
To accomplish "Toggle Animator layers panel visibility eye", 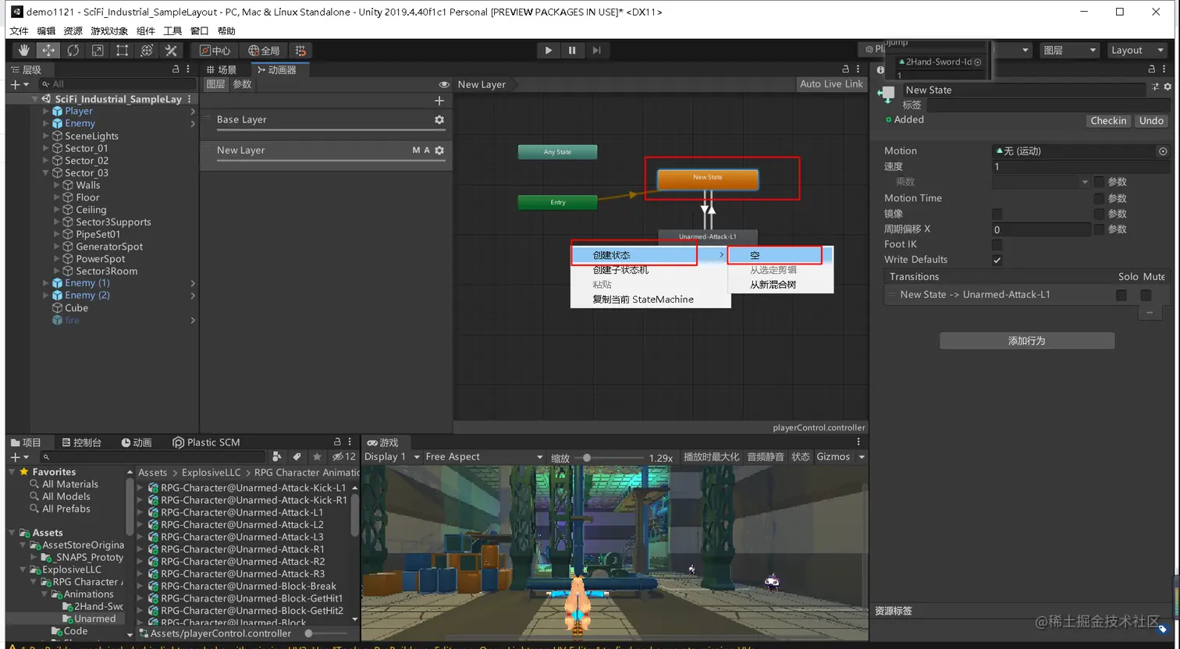I will 444,84.
